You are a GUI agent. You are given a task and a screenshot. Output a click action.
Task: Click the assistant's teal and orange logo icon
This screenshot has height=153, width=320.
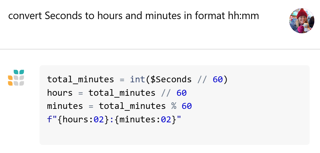(16, 78)
